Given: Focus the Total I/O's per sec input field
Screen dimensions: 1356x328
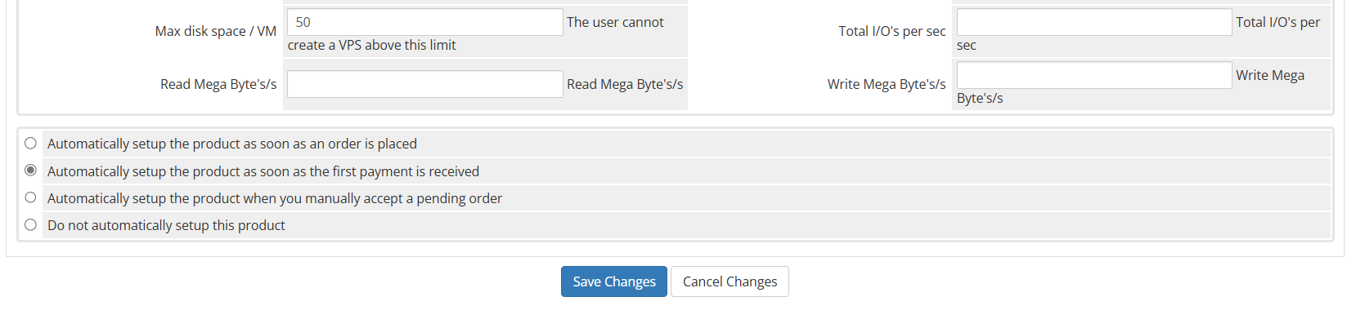Looking at the screenshot, I should point(1094,22).
